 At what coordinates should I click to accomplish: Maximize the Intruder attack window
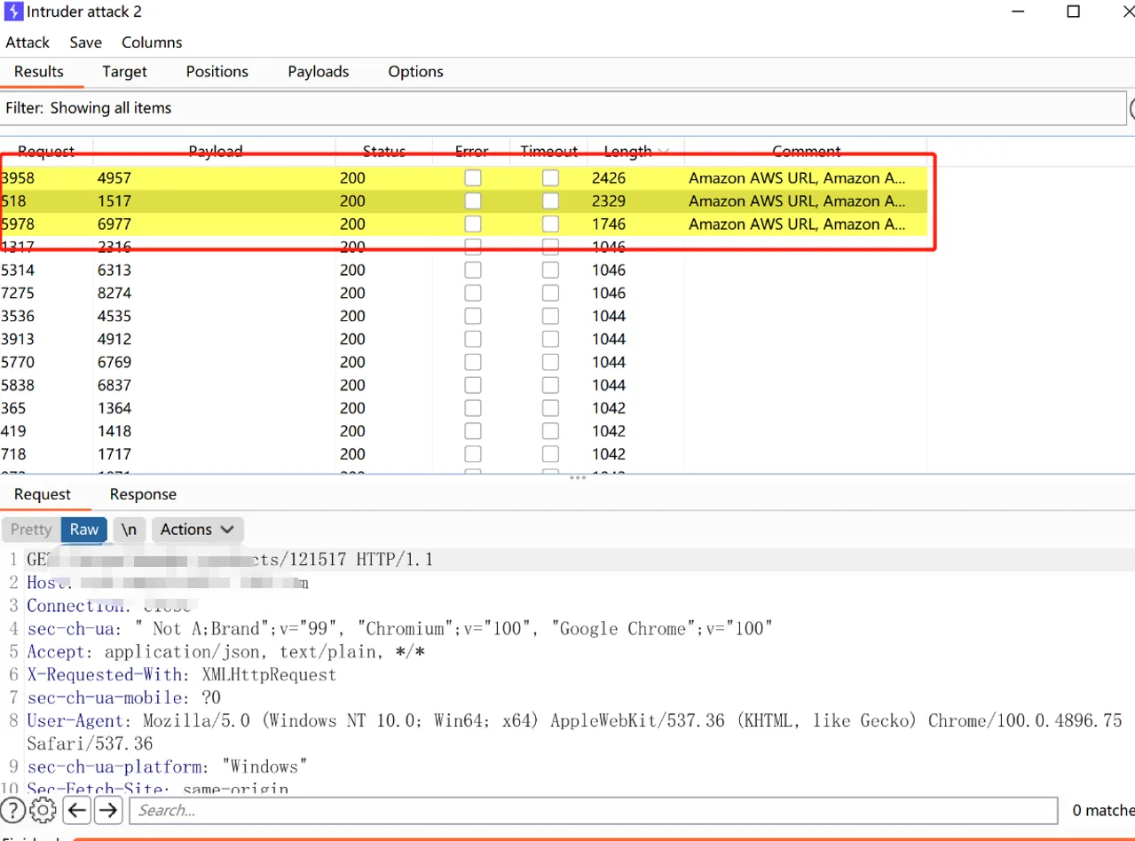[1073, 12]
